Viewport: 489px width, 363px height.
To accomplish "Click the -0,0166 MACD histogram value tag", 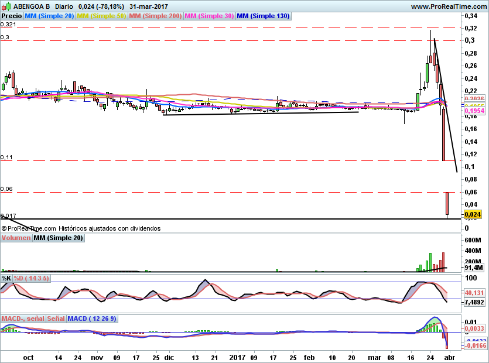I will tap(476, 345).
